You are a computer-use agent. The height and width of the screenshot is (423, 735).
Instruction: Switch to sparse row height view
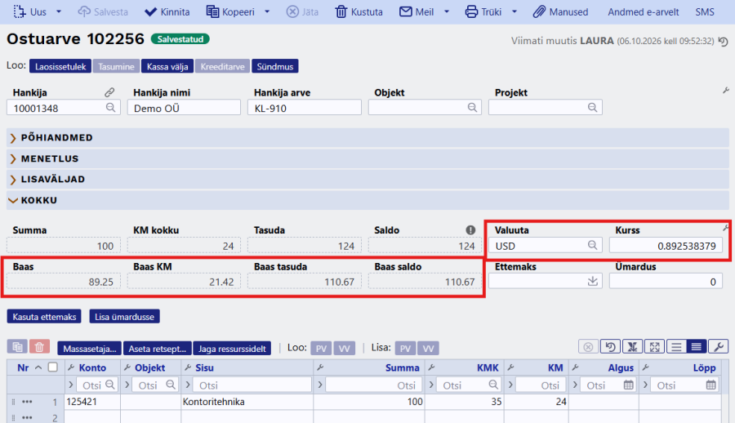click(x=676, y=347)
